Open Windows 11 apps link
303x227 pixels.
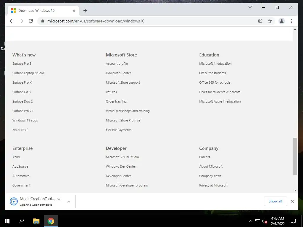(x=25, y=120)
